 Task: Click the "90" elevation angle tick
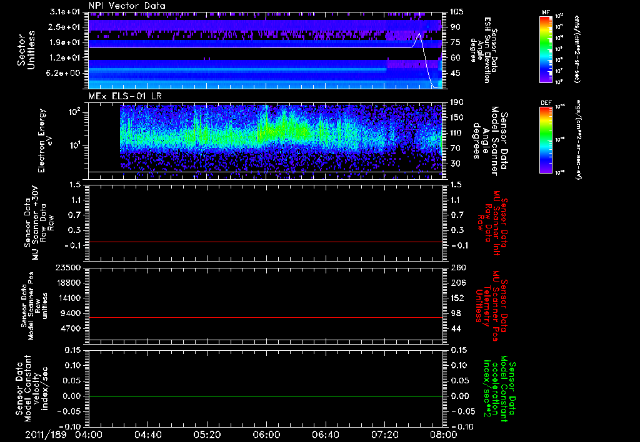[x=455, y=27]
